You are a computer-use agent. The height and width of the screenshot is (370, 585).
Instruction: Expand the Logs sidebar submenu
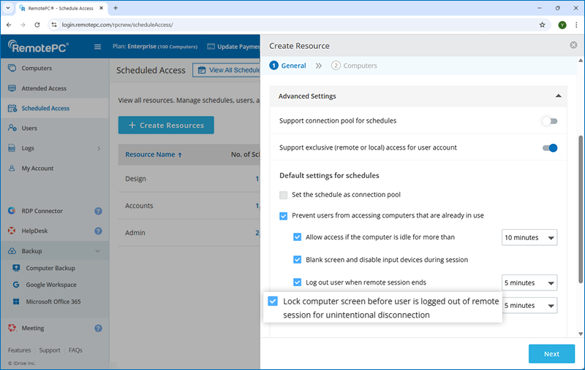click(98, 148)
